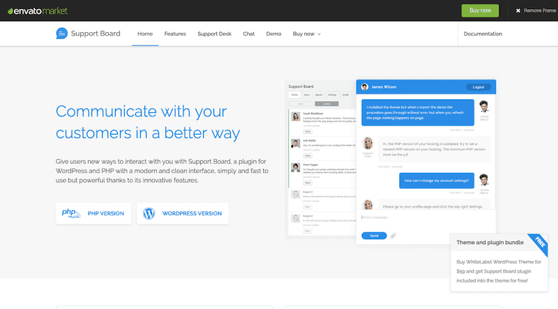Screen dimensions: 558x309
Task: Click the green Buy now button
Action: (x=480, y=10)
